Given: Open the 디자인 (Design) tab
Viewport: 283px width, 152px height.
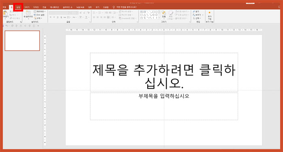Looking at the screenshot, I should pyautogui.click(x=36, y=7).
